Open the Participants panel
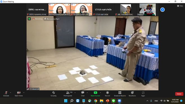The image size is (185, 104). (68, 94)
